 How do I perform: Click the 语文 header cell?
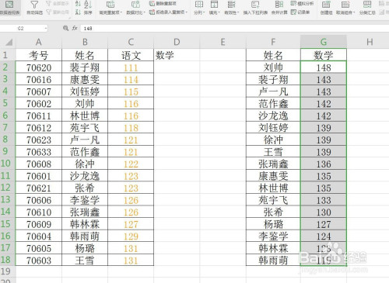[x=131, y=55]
